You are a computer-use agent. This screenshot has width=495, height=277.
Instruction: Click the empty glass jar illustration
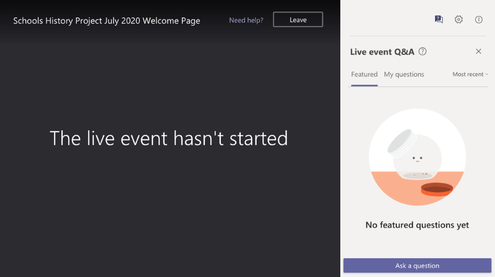(417, 157)
